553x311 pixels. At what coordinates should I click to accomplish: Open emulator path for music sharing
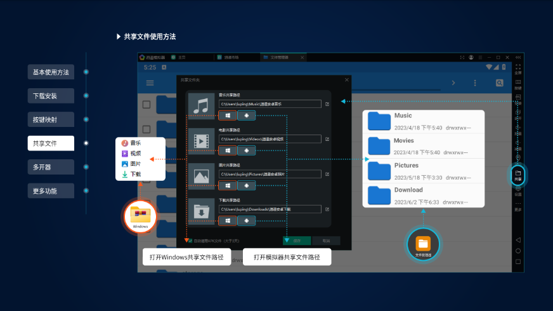tap(247, 116)
